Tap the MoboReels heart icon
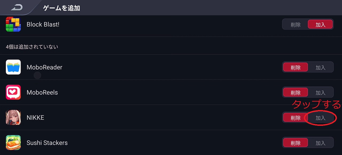Screen dimensions: 342x155 [13, 92]
